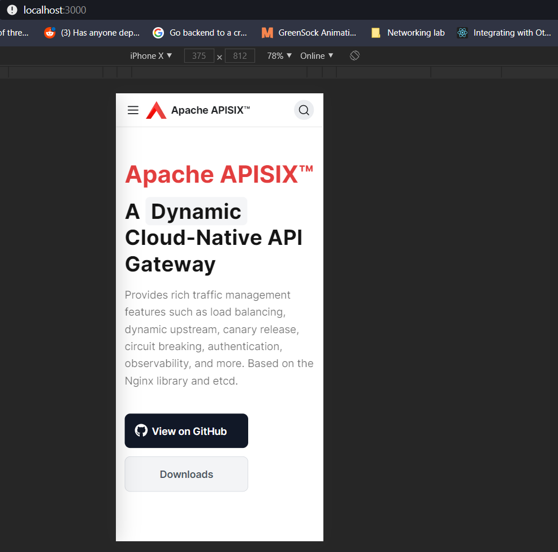The width and height of the screenshot is (558, 552).
Task: Open the Google bookmark 'Go backend to a cr...'
Action: point(200,33)
